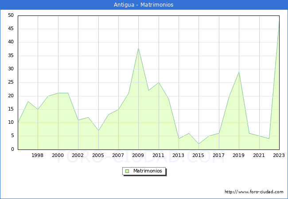Select the 2000 x-axis label
This screenshot has height=199, width=288.
coord(58,155)
